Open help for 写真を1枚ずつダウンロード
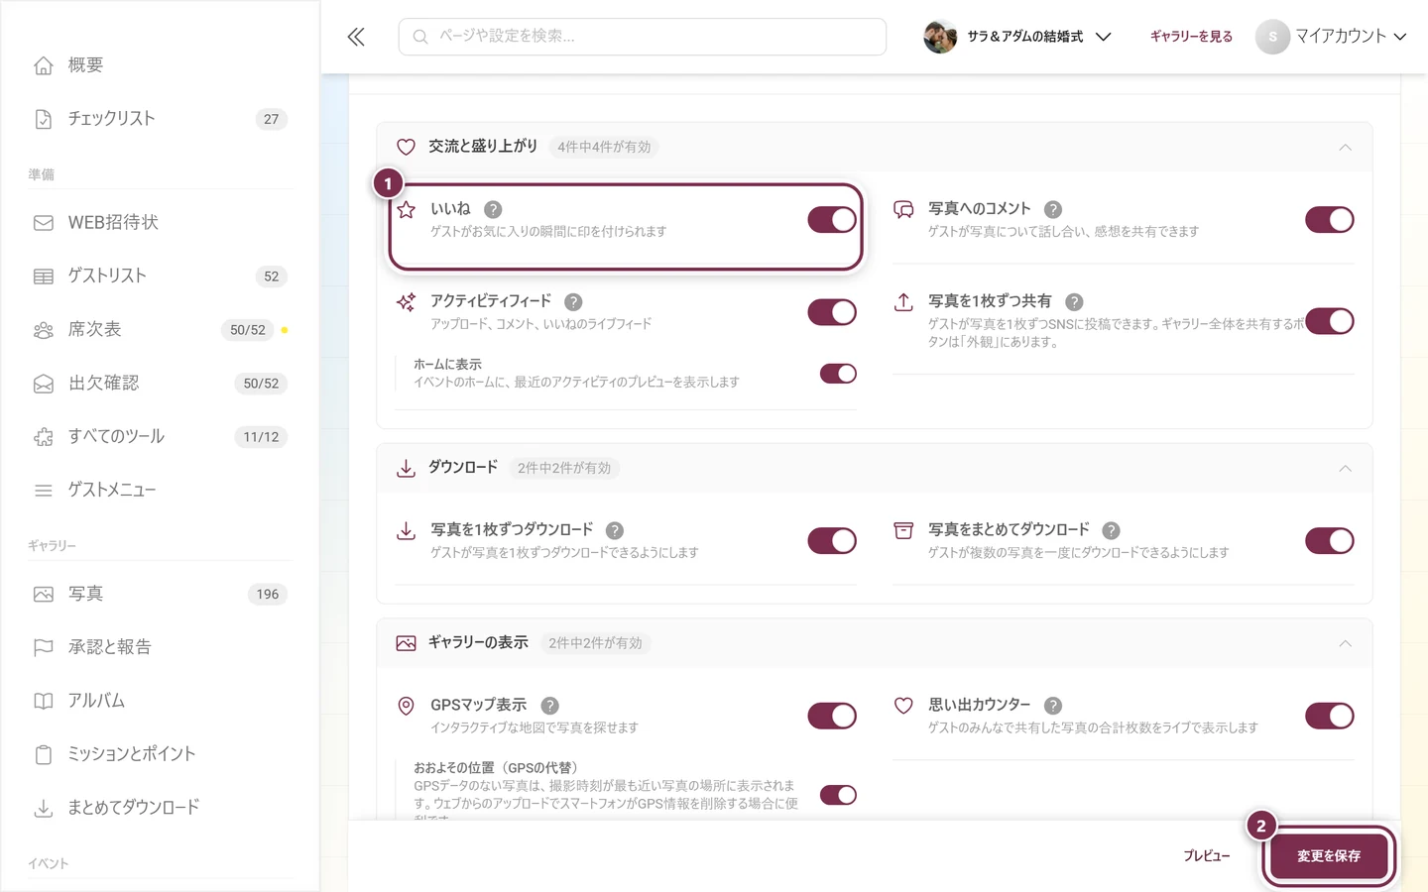 point(615,530)
